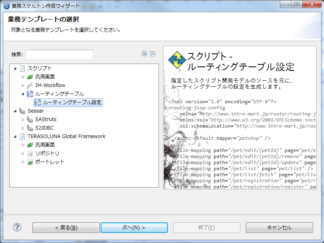The width and height of the screenshot is (324, 243).
Task: Click the 終了(F) button
Action: [207, 228]
